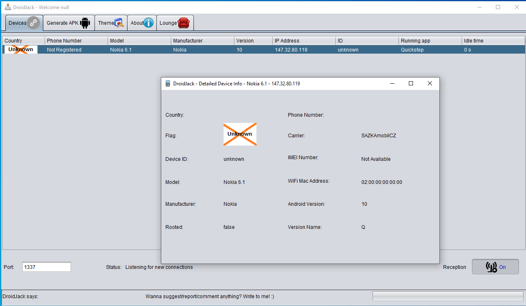The width and height of the screenshot is (526, 306).
Task: Click the DroidJack joystick icon in main title bar
Action: tap(7, 7)
